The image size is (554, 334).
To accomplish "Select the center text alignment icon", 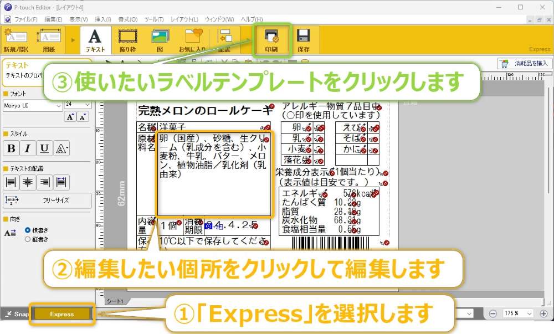I will [x=27, y=182].
